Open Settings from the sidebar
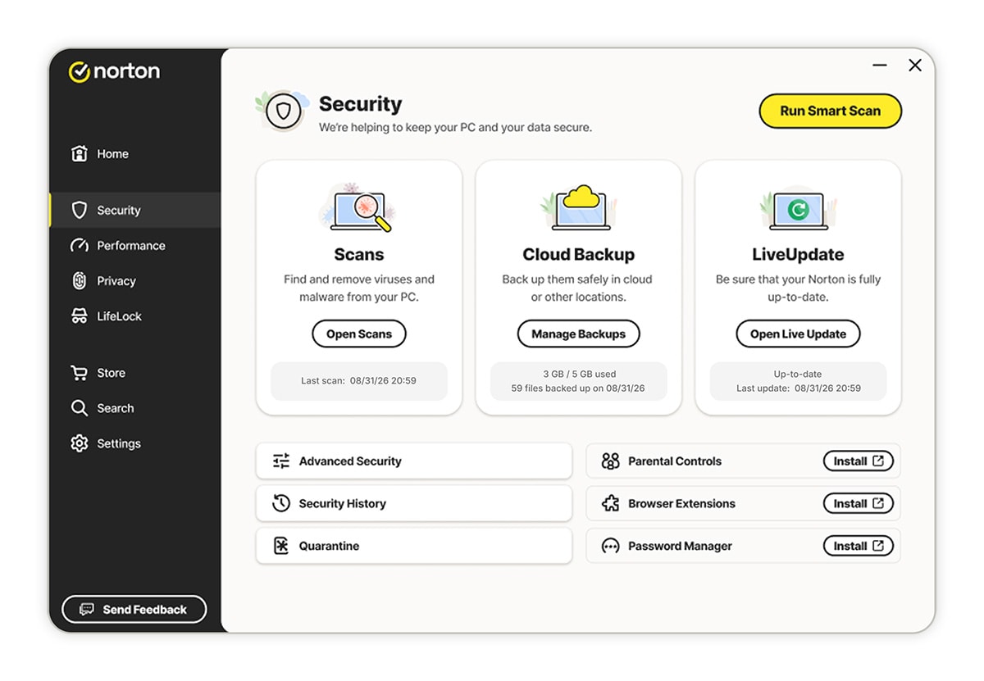 [134, 443]
